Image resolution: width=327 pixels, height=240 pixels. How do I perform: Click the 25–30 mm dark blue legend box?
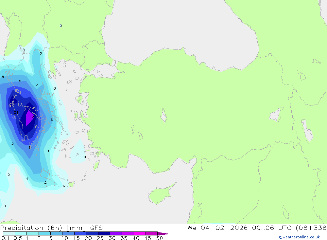coord(104,233)
